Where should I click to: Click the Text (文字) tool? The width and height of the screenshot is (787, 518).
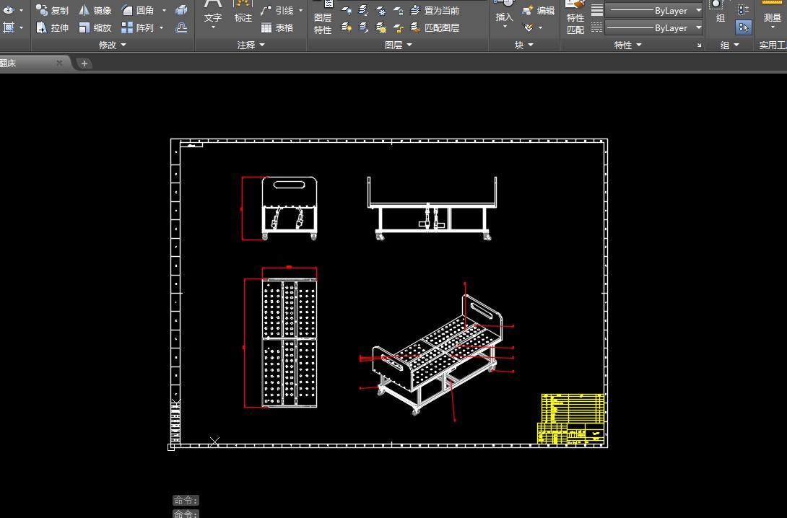click(x=213, y=12)
